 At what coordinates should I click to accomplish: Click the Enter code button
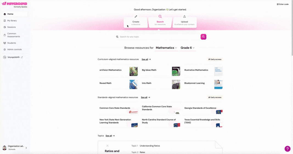(283, 4)
